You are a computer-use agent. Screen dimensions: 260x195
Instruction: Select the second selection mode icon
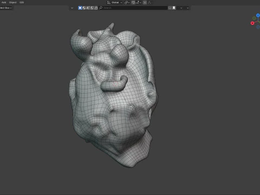(x=84, y=8)
